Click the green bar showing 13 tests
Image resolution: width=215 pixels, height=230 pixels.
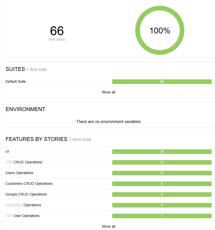(x=162, y=162)
